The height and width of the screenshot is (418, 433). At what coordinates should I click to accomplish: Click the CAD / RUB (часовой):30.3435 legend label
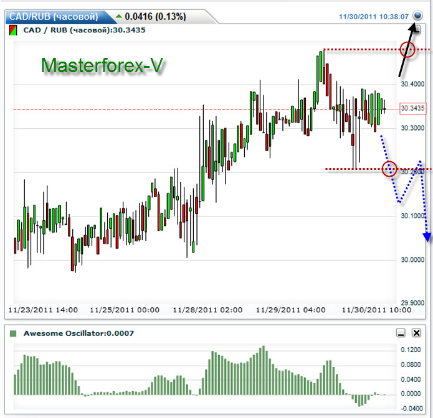click(x=84, y=30)
